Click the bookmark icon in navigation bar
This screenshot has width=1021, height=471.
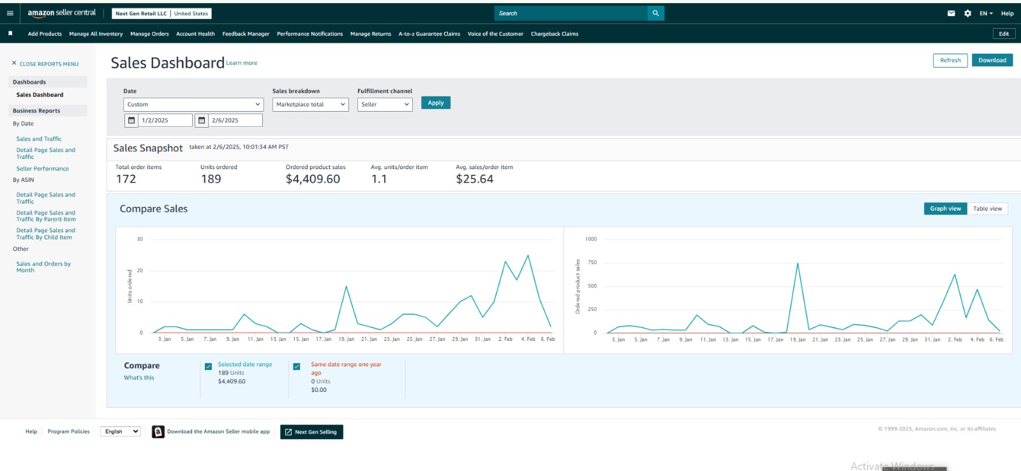(x=10, y=34)
